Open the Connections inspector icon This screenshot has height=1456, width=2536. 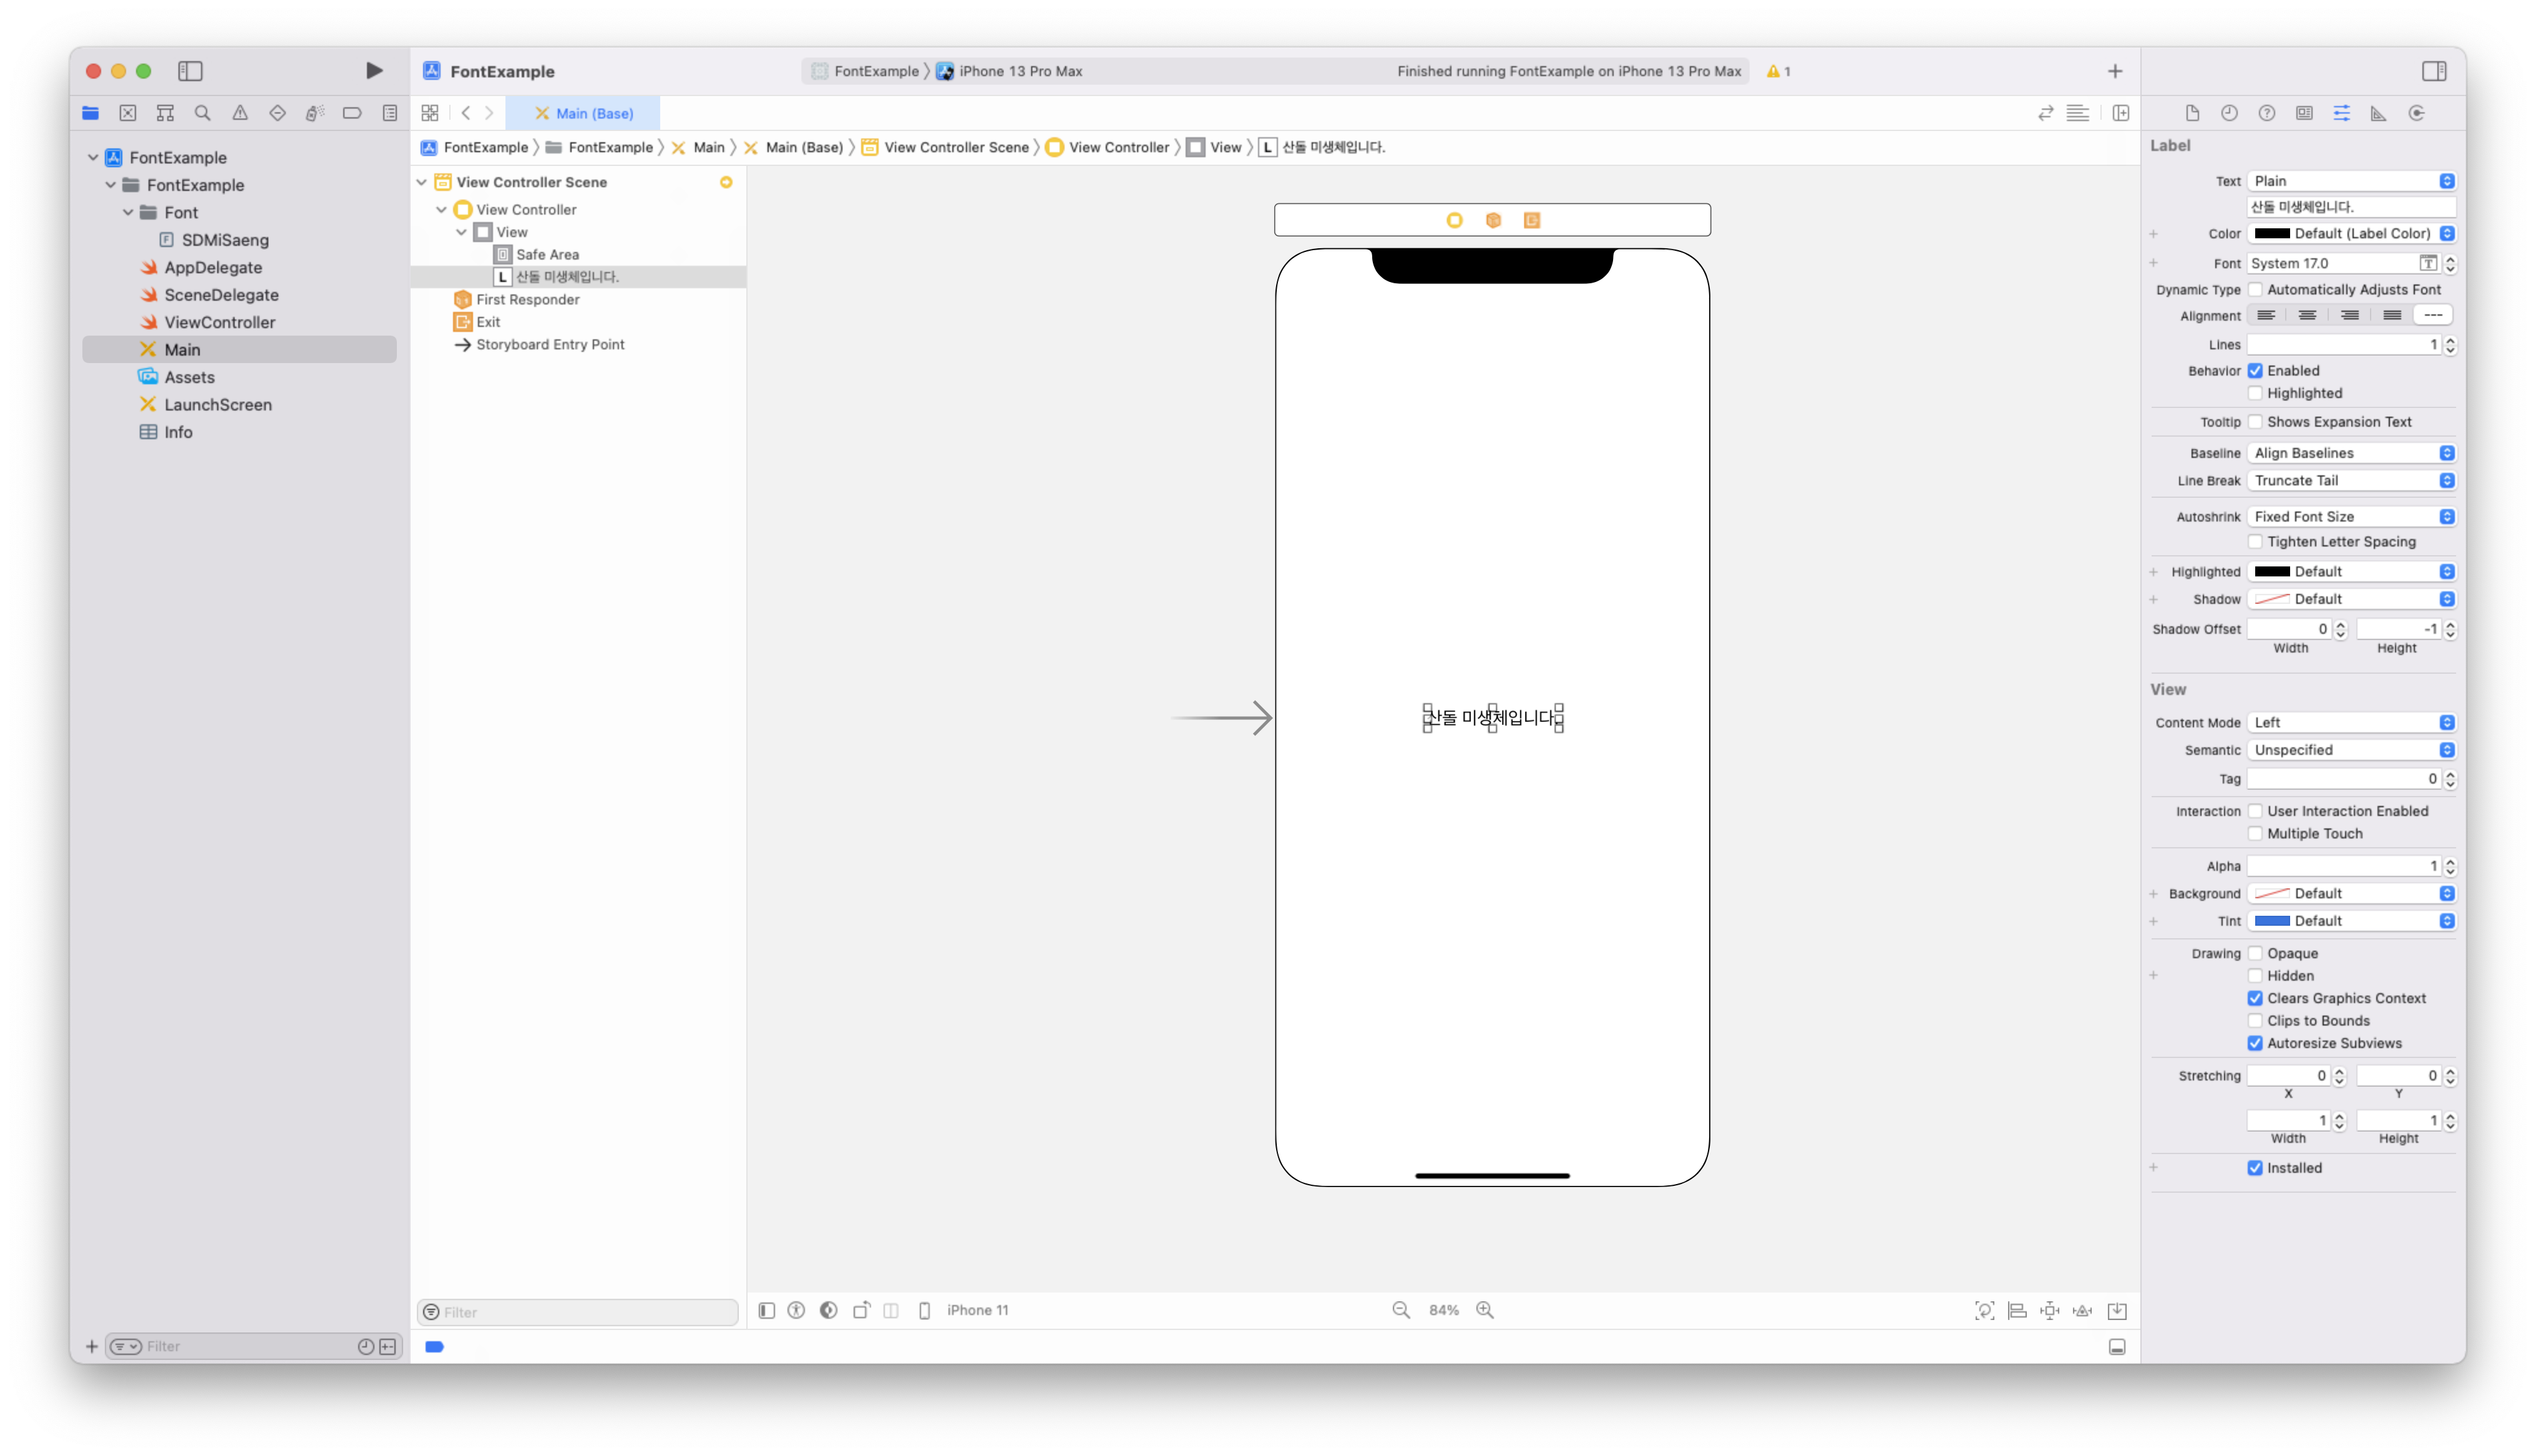point(2417,113)
